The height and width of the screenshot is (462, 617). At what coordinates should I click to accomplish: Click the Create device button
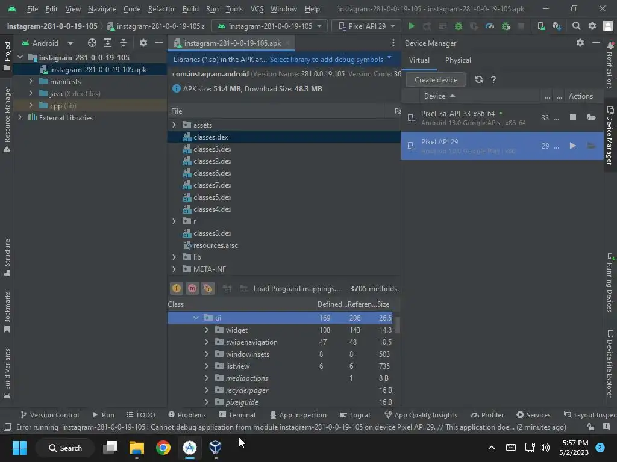pos(436,80)
